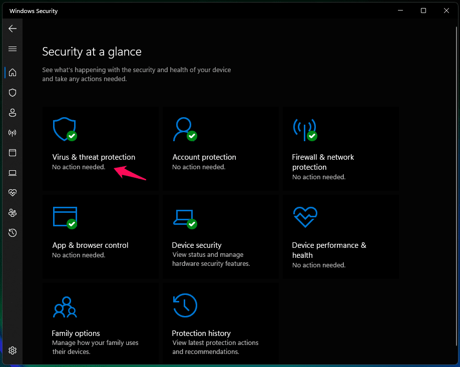Click 'No action needed' under App & browser control

[79, 255]
